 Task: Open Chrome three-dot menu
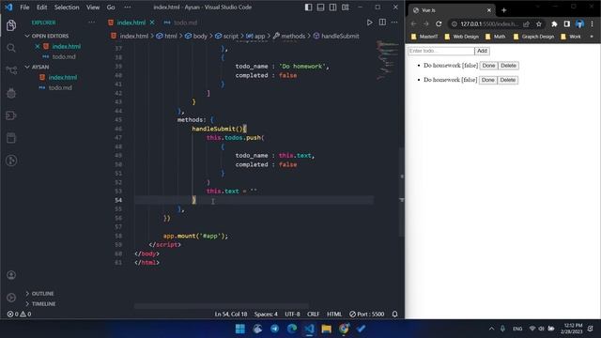pyautogui.click(x=593, y=24)
